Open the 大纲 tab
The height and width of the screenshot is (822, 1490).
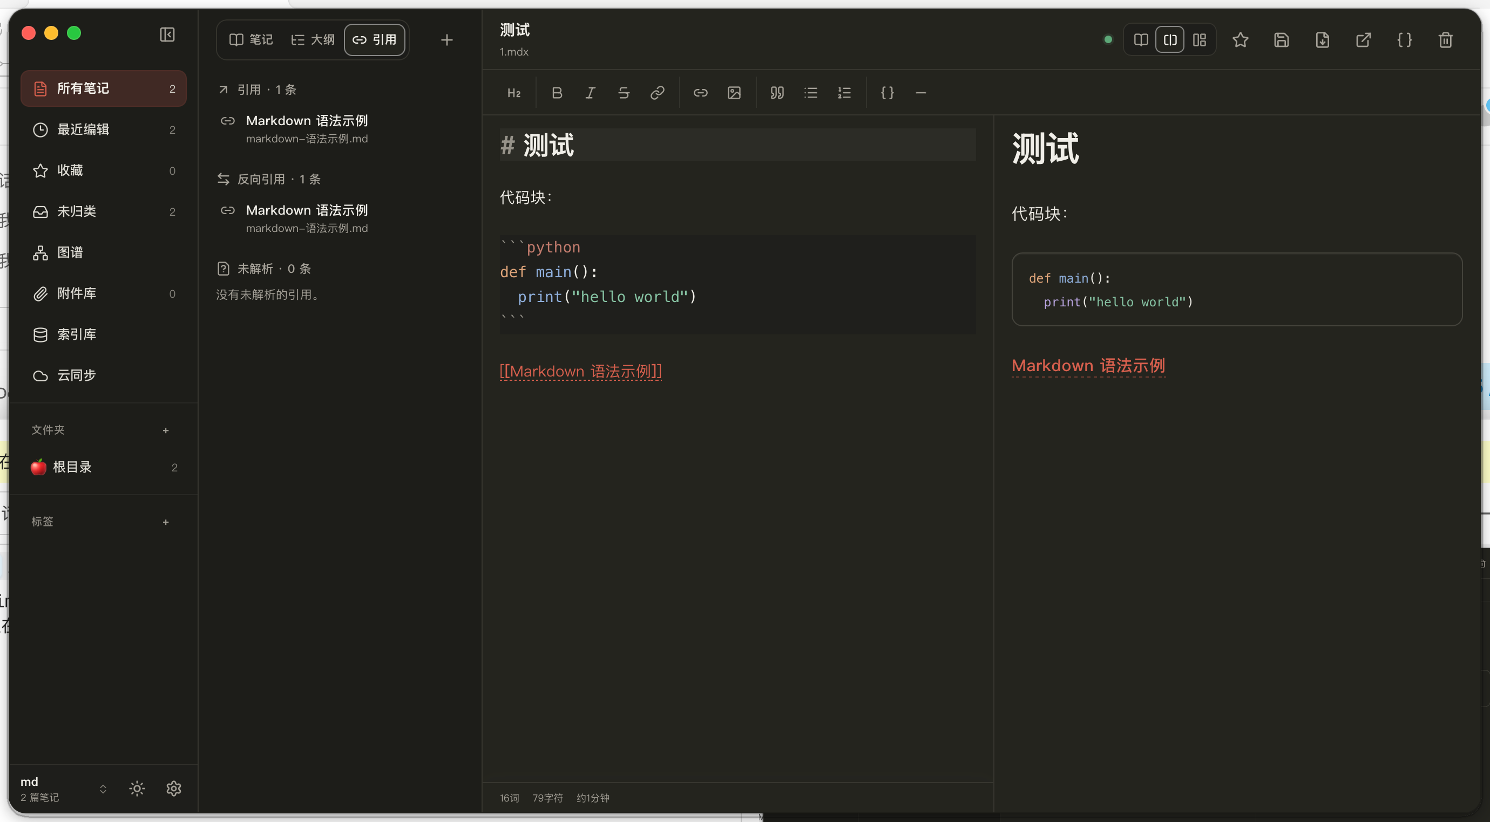point(313,40)
